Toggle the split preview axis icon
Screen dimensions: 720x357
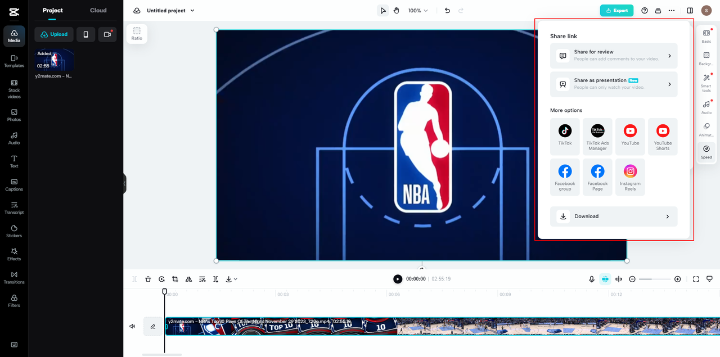coord(619,279)
